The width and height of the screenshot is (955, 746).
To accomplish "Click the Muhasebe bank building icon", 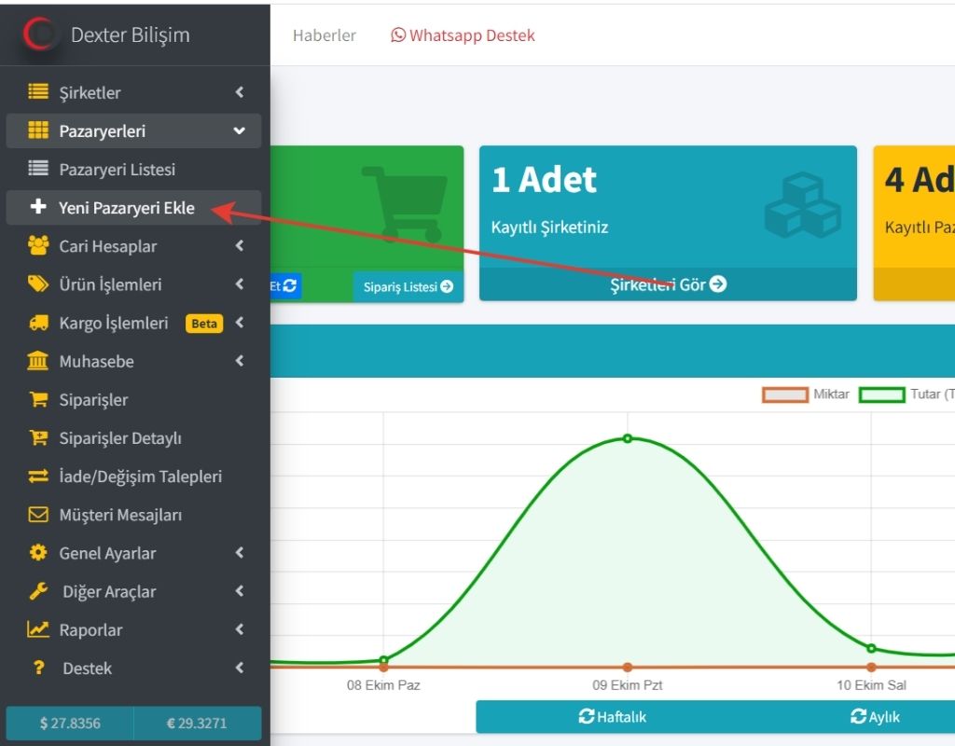I will tap(38, 362).
